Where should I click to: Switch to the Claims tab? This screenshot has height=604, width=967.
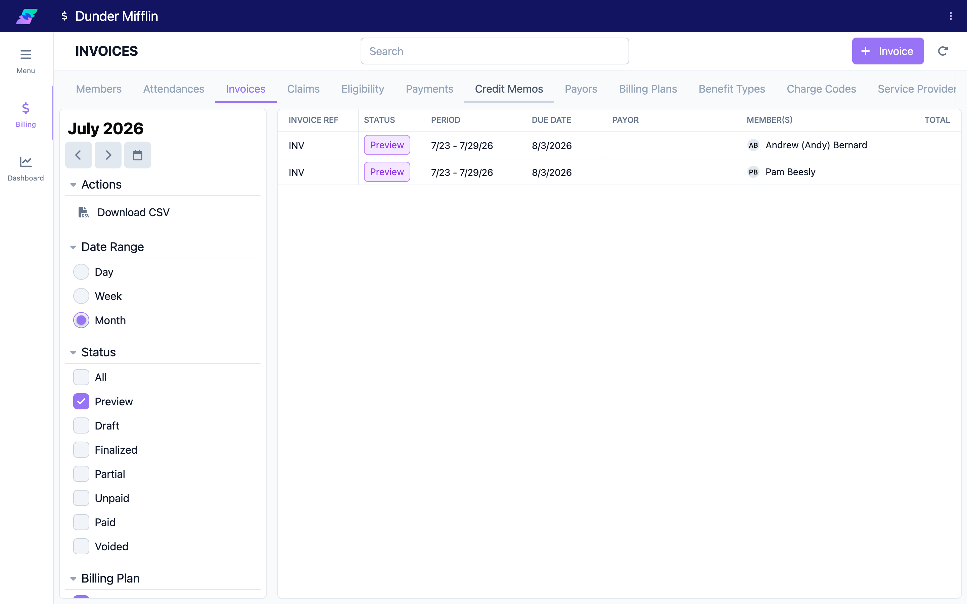point(303,89)
